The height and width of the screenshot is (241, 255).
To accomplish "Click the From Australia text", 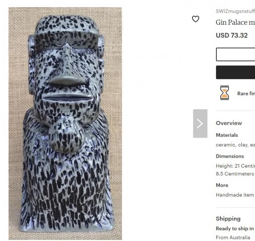I will point(233,237).
